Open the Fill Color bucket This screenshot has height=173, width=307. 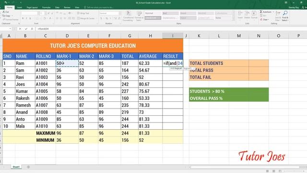pos(45,18)
